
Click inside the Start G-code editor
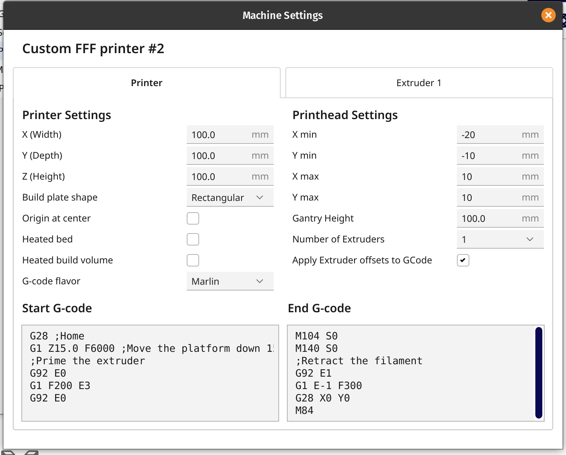click(150, 372)
